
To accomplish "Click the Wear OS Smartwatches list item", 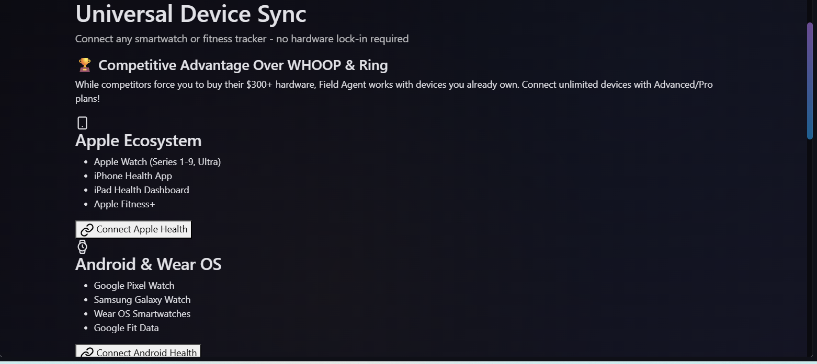I will tap(142, 314).
